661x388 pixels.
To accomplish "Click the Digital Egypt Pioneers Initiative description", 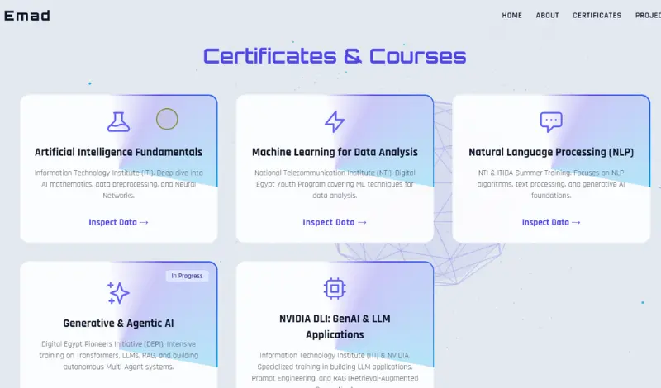I will point(118,355).
